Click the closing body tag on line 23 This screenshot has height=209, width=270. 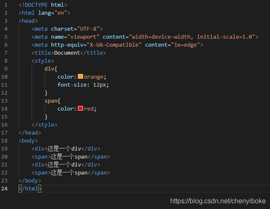tap(30, 181)
